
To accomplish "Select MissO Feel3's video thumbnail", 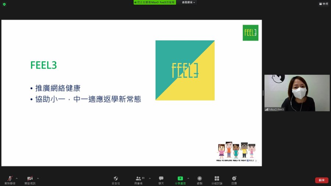I will pos(297,93).
